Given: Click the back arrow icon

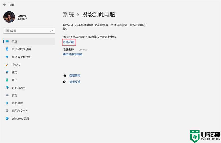Looking at the screenshot, I should coord(5,4).
